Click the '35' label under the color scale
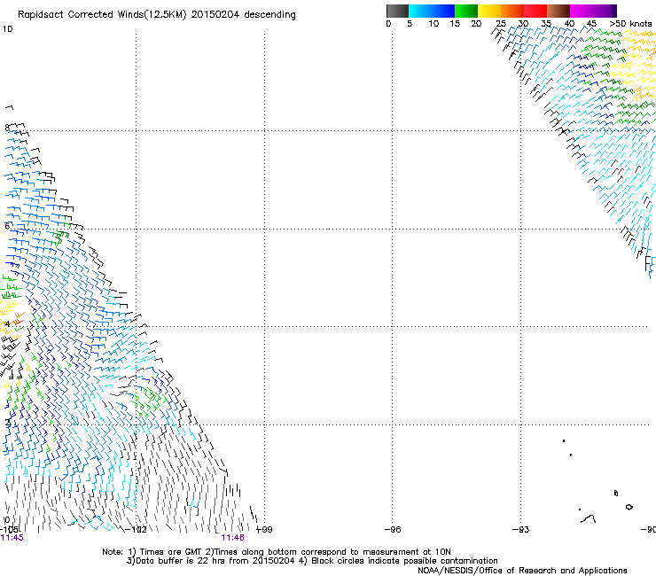The width and height of the screenshot is (656, 576). click(546, 24)
